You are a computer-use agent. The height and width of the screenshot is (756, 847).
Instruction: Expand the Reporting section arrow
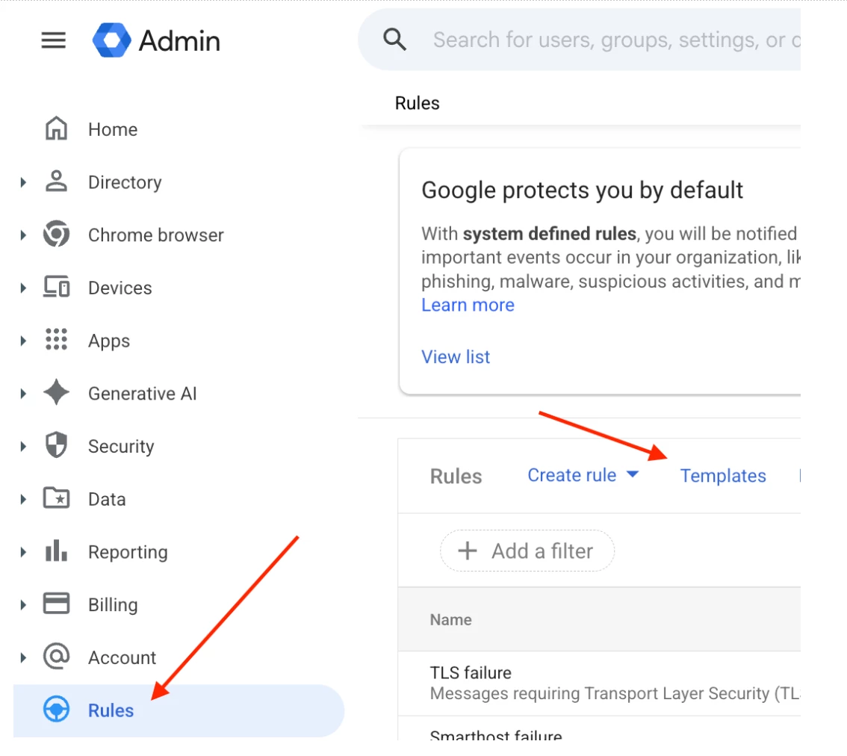(x=23, y=552)
